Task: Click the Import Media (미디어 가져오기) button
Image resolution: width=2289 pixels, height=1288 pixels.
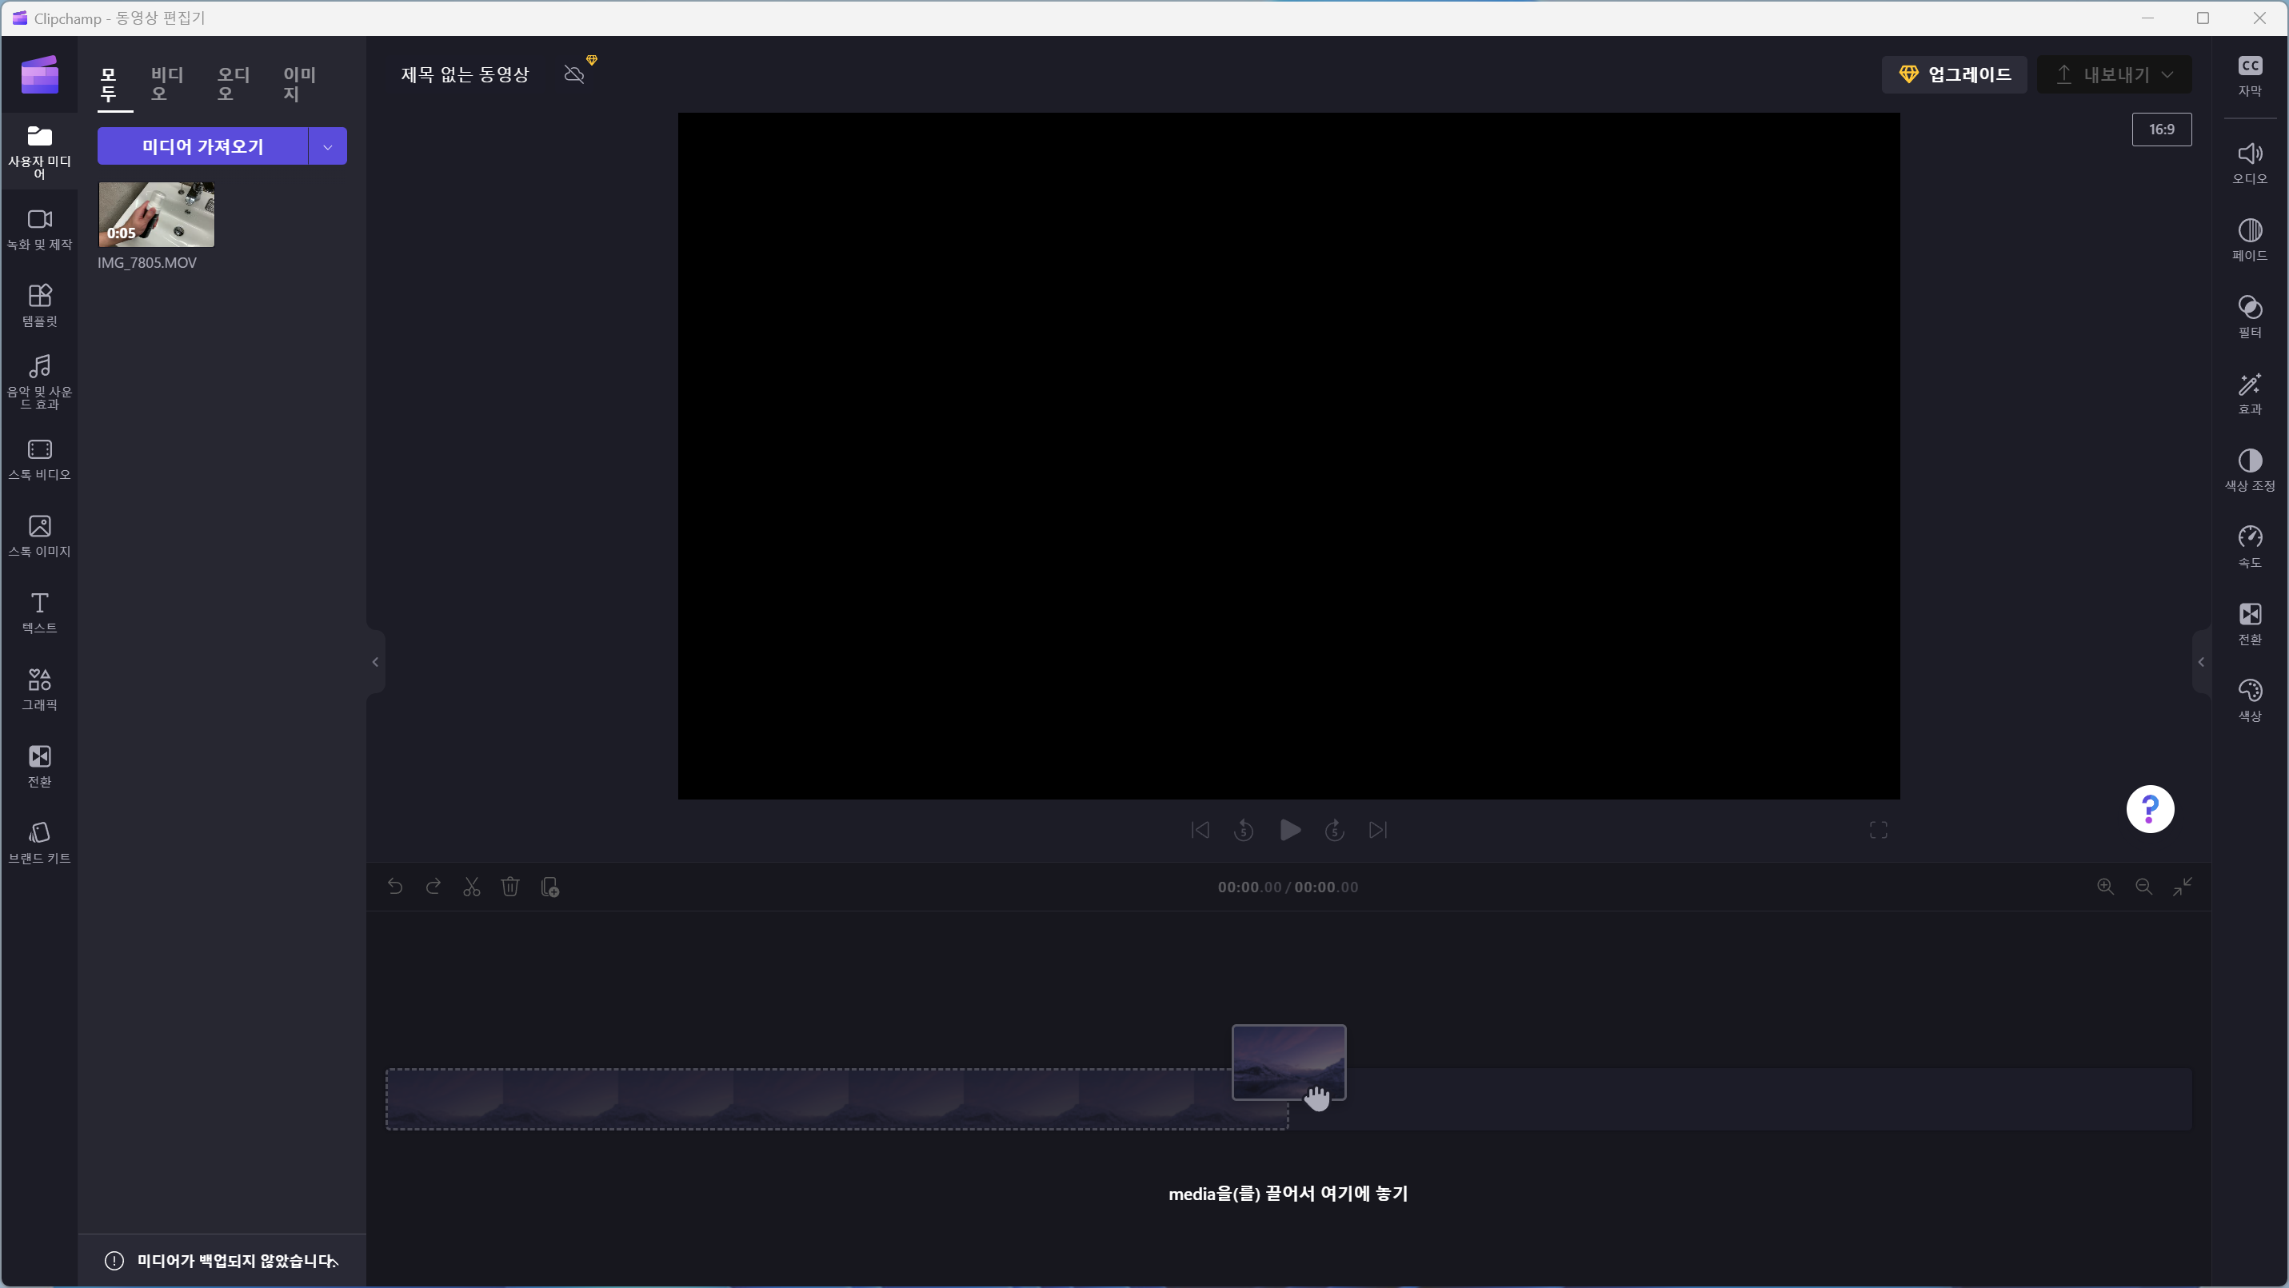Action: pyautogui.click(x=202, y=146)
